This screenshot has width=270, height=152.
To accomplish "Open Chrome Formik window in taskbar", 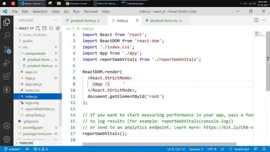I will 78,3.
